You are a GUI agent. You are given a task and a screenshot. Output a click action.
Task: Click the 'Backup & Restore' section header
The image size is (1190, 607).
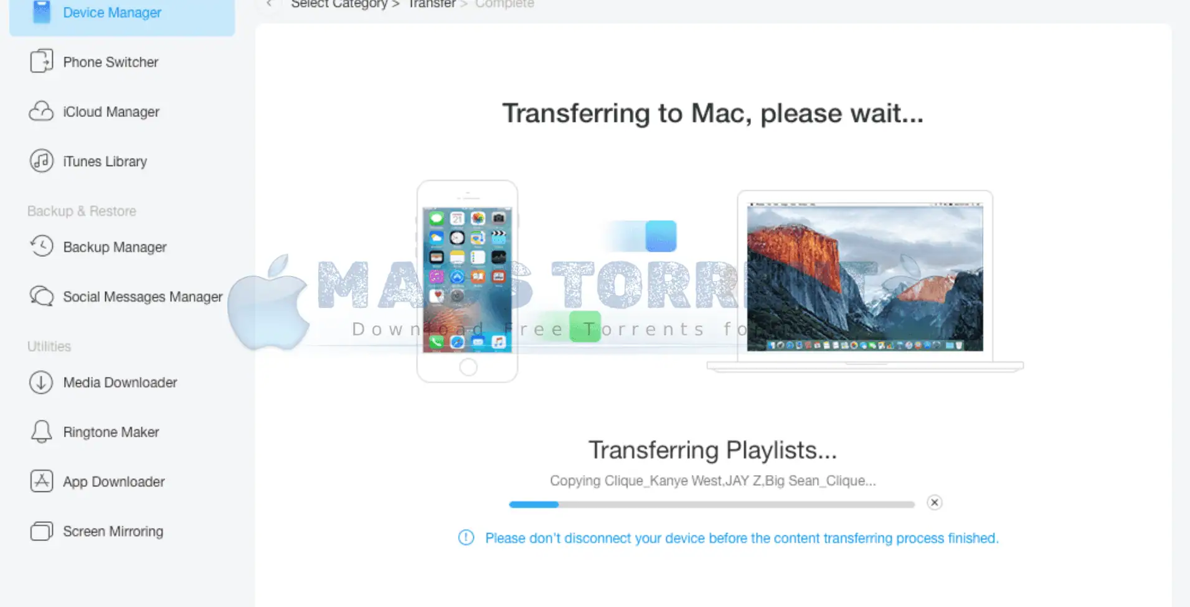click(82, 211)
